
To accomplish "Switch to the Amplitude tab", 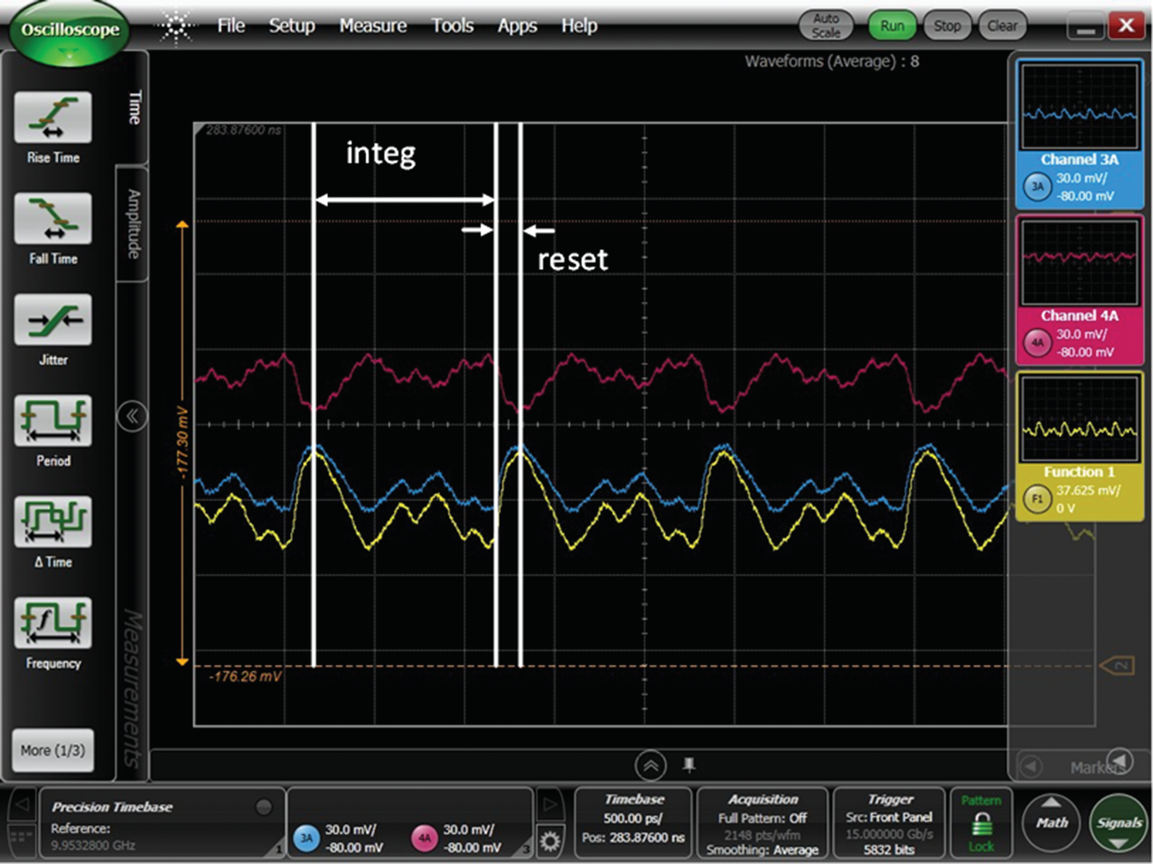I will click(134, 224).
